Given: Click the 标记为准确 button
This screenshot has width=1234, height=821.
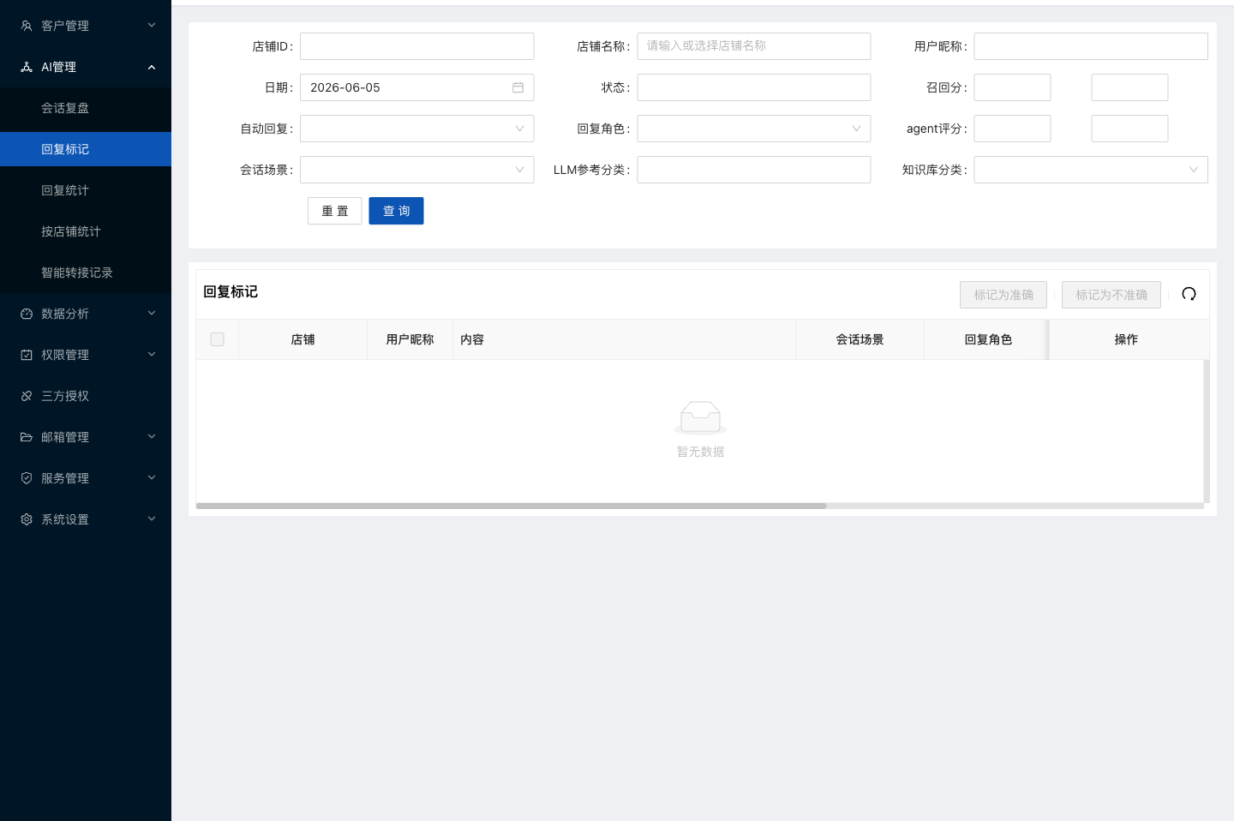Looking at the screenshot, I should point(1003,295).
